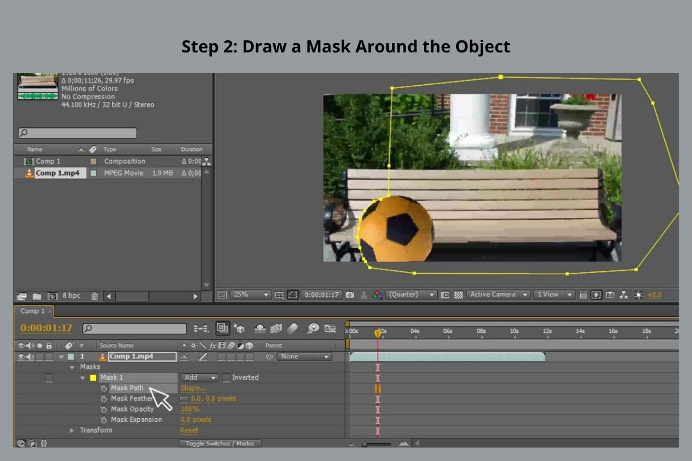Enable the Inverted checkbox for Mask 1
Image resolution: width=692 pixels, height=461 pixels.
(227, 377)
